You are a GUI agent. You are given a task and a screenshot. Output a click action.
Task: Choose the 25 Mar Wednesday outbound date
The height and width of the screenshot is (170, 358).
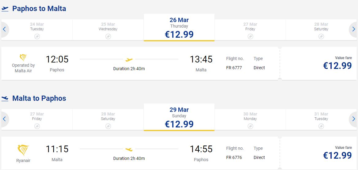coord(108,29)
